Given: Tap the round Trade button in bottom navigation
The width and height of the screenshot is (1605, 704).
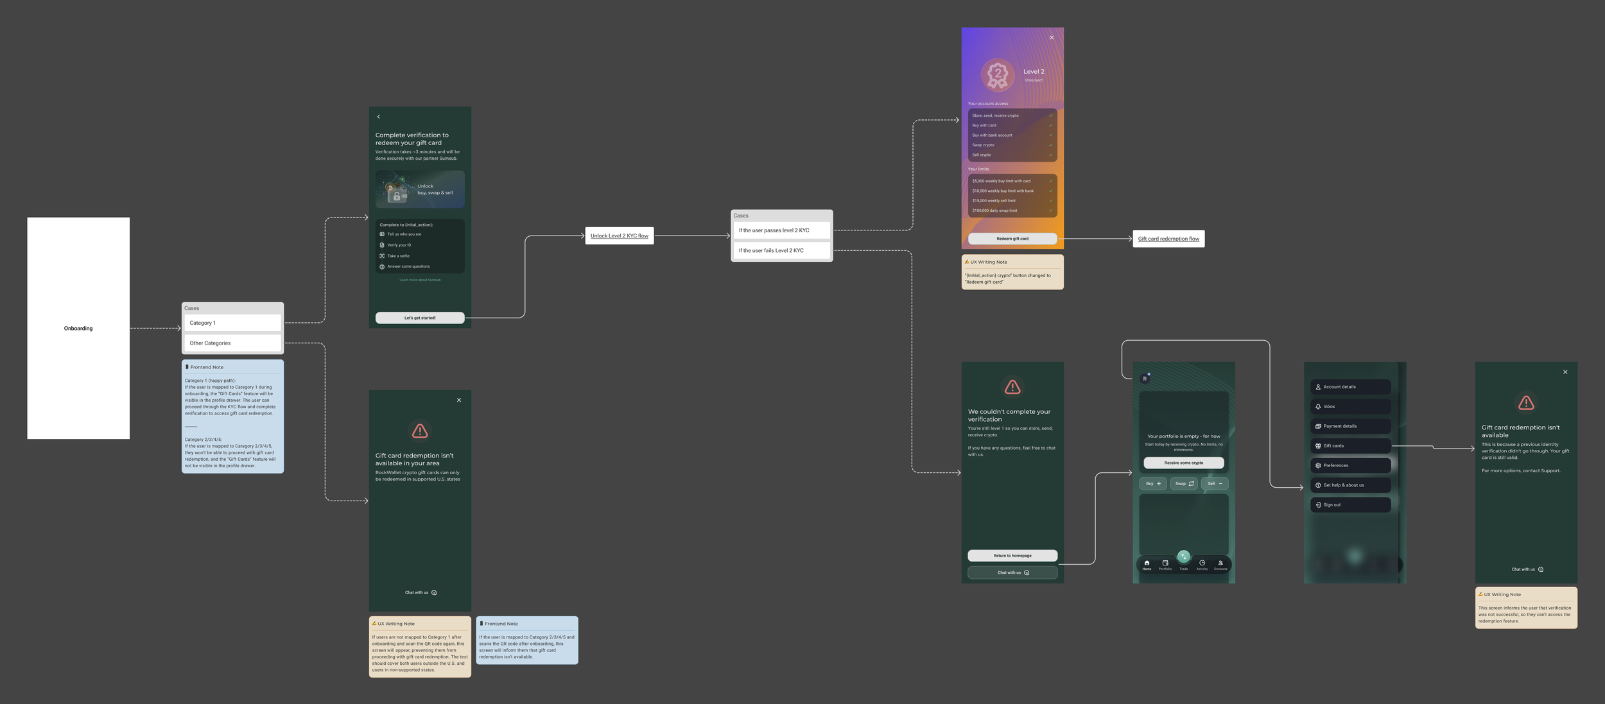Looking at the screenshot, I should (x=1184, y=557).
